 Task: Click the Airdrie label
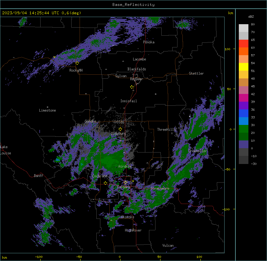[125, 166]
